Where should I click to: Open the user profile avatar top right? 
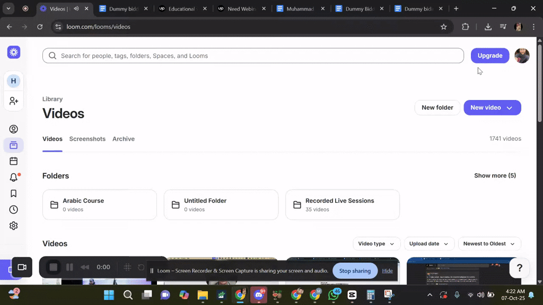(522, 56)
